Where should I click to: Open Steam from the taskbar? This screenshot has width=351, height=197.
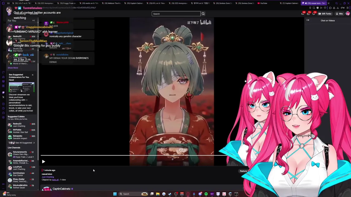tap(170, 194)
